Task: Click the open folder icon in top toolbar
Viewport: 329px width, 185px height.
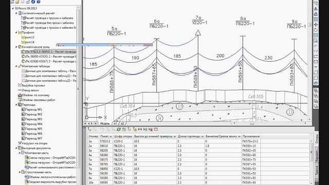Action: [17, 2]
